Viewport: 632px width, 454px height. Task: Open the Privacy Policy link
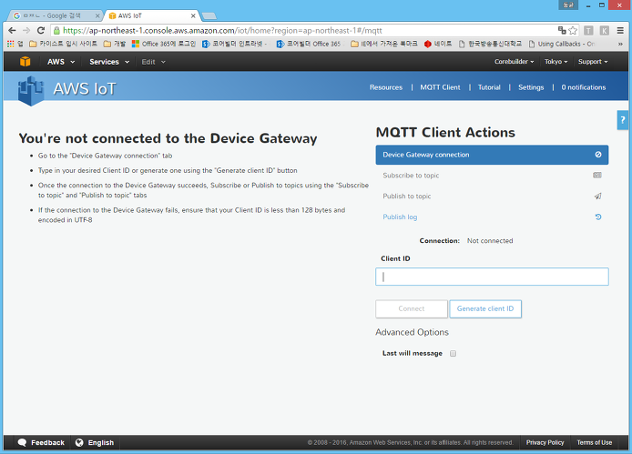[x=545, y=443]
